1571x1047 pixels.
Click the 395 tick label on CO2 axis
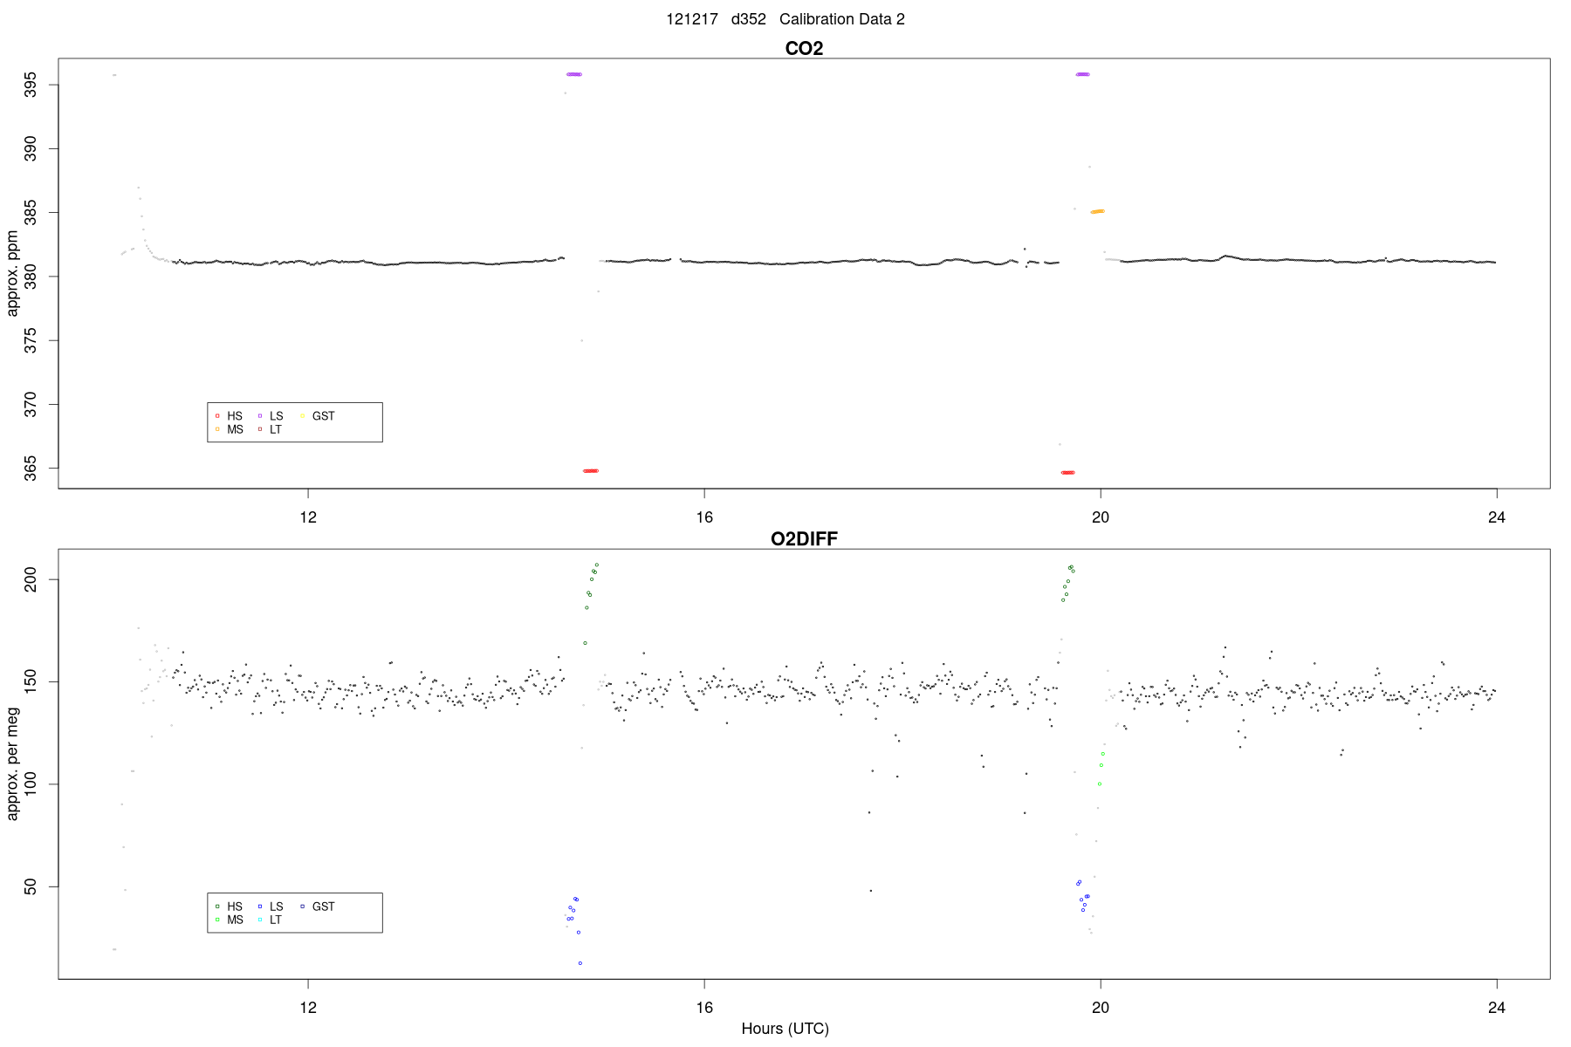tap(31, 85)
